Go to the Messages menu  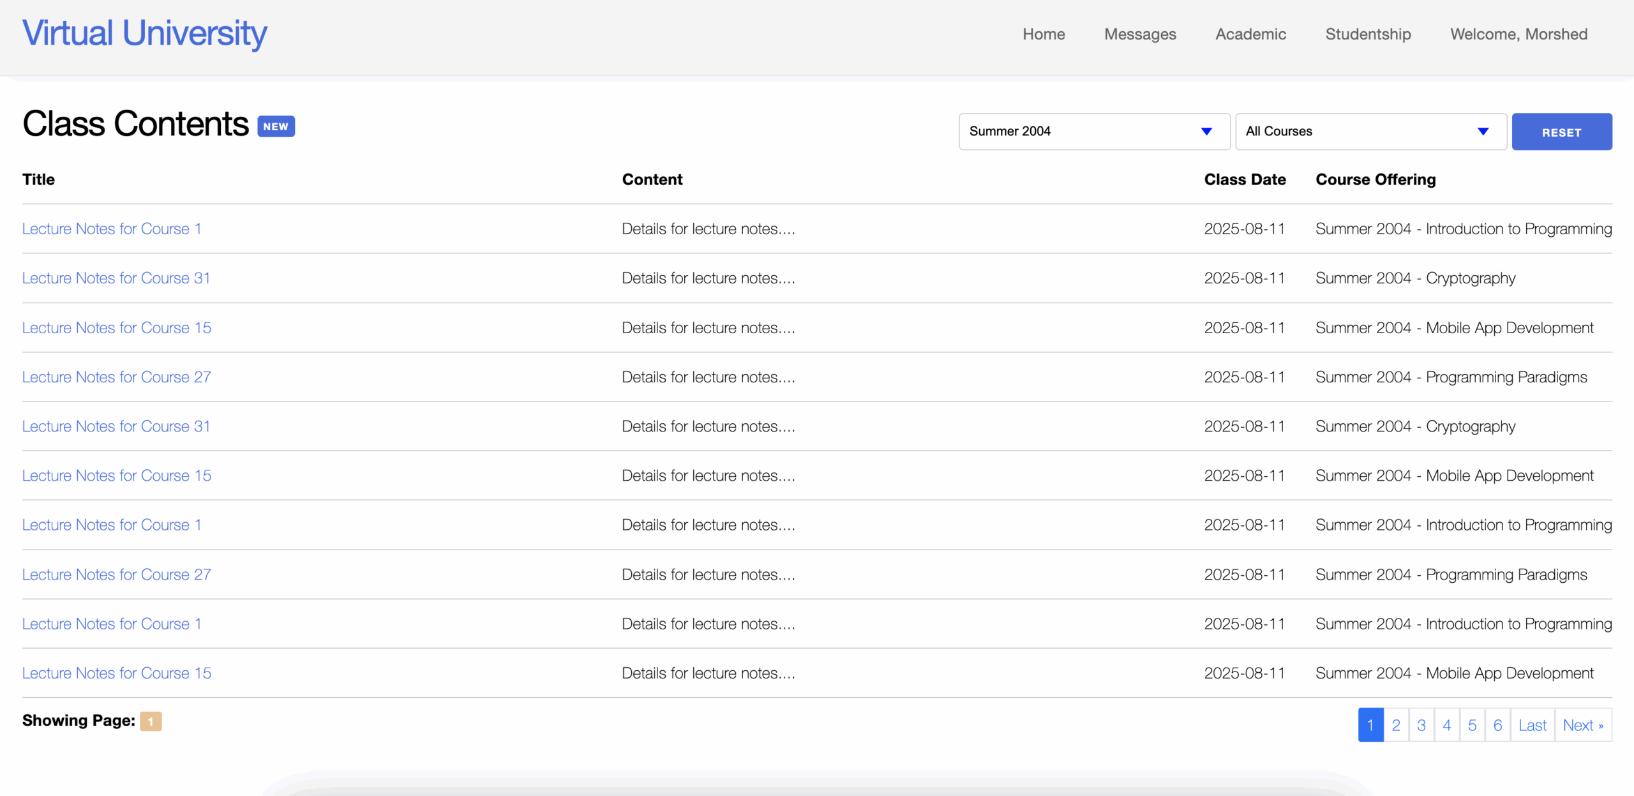point(1140,34)
